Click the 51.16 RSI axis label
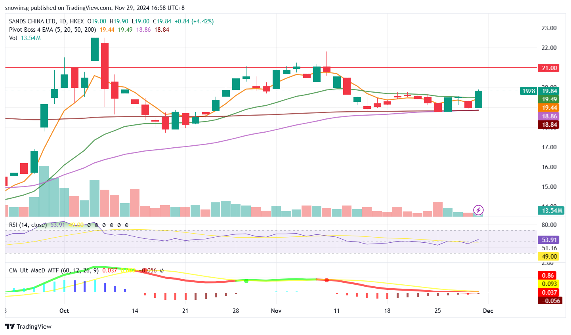The width and height of the screenshot is (571, 335). pos(549,248)
